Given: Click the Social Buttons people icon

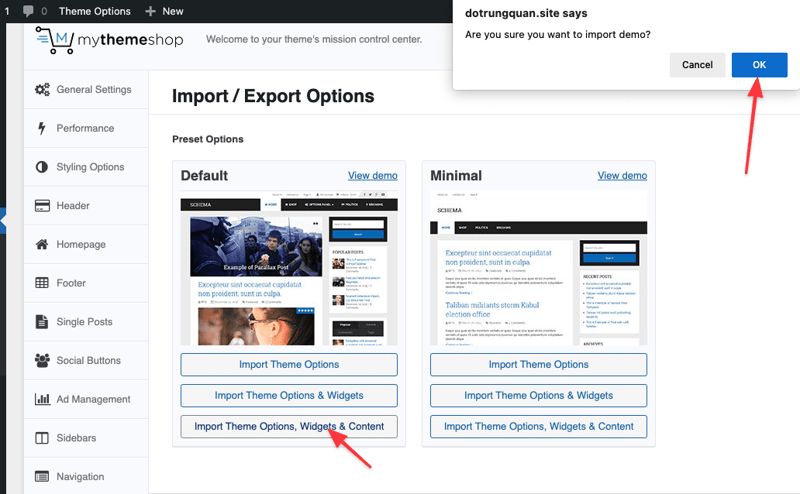Looking at the screenshot, I should tap(43, 360).
